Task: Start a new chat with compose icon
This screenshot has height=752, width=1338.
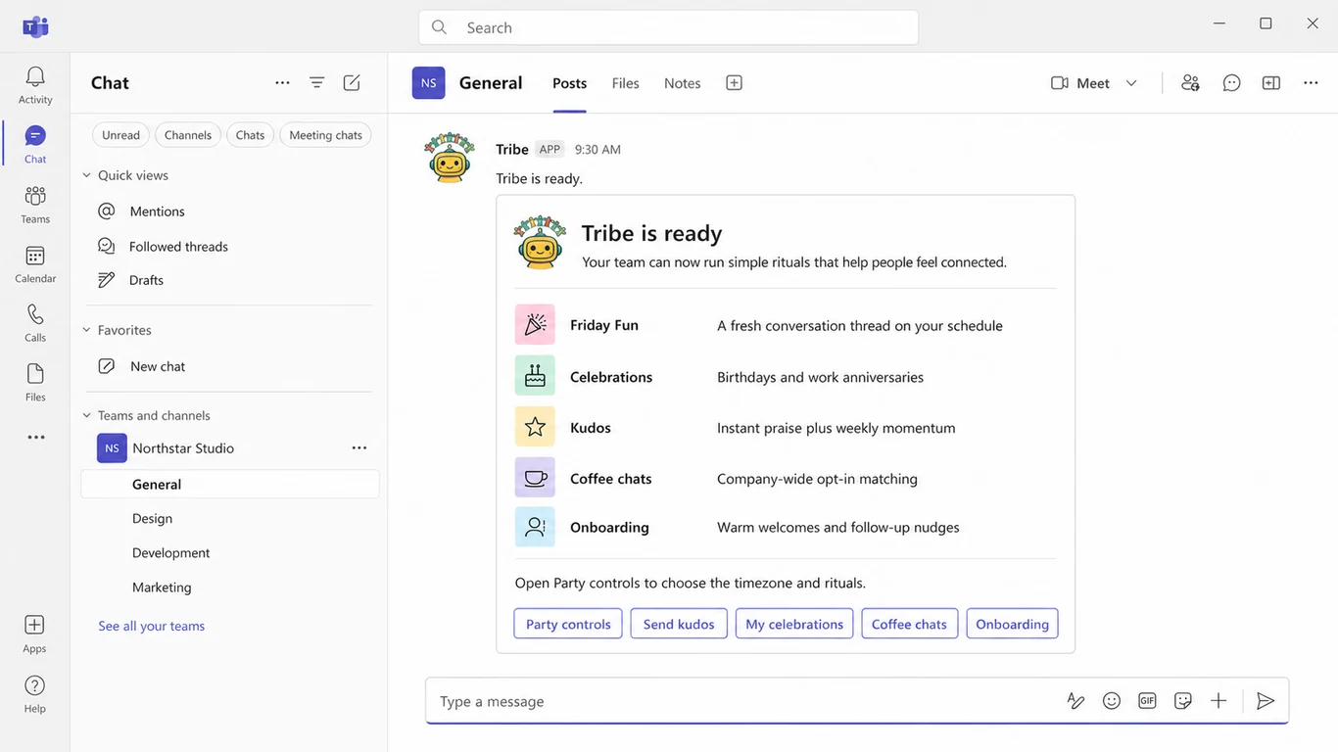Action: coord(352,83)
